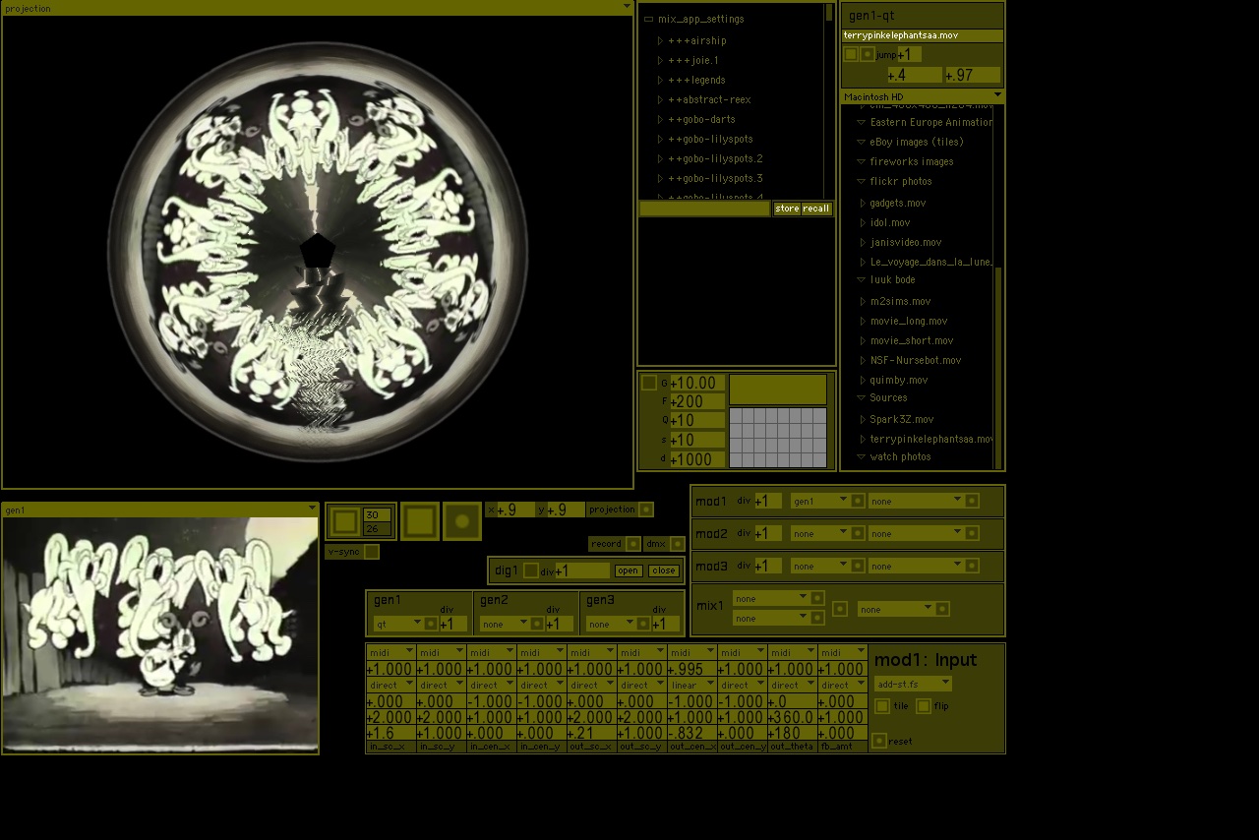Click the preset name input field beside store
This screenshot has width=1259, height=840.
pos(704,209)
